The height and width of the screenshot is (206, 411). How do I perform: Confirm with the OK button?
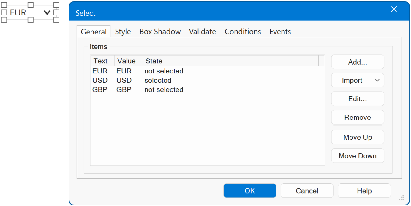249,191
